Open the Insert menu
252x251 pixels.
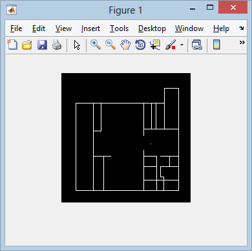90,28
